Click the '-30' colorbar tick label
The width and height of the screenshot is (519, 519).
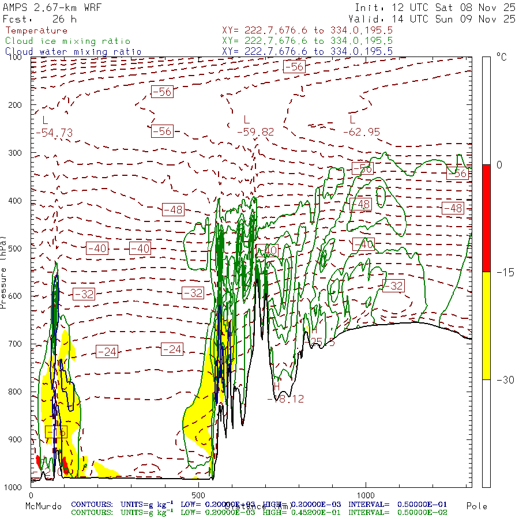coord(505,379)
